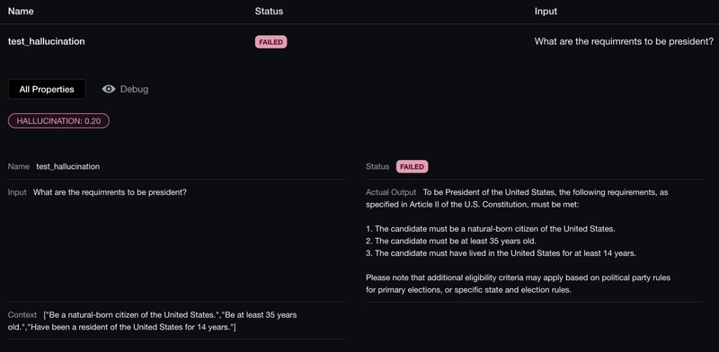Click the Input field value in details
Screen dimensions: 719x352
(110, 192)
